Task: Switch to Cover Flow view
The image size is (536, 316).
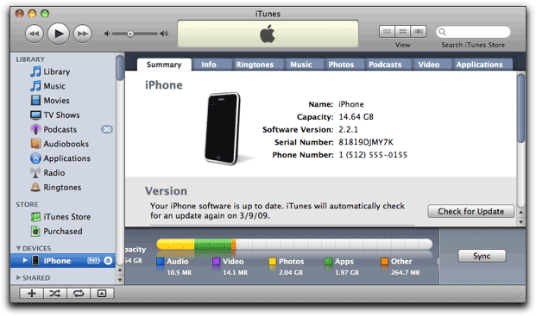Action: [x=419, y=32]
